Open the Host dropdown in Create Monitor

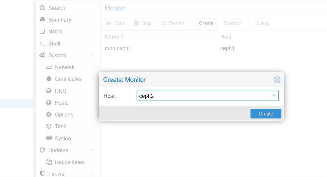[x=274, y=96]
